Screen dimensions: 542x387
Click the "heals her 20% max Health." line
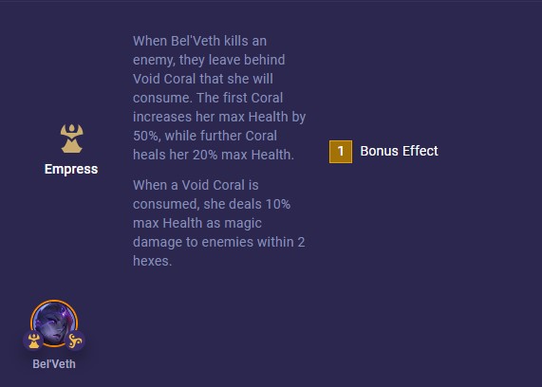pos(214,155)
